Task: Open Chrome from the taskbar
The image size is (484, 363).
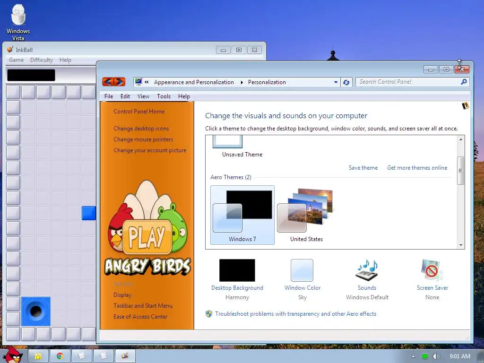Action: (60, 356)
